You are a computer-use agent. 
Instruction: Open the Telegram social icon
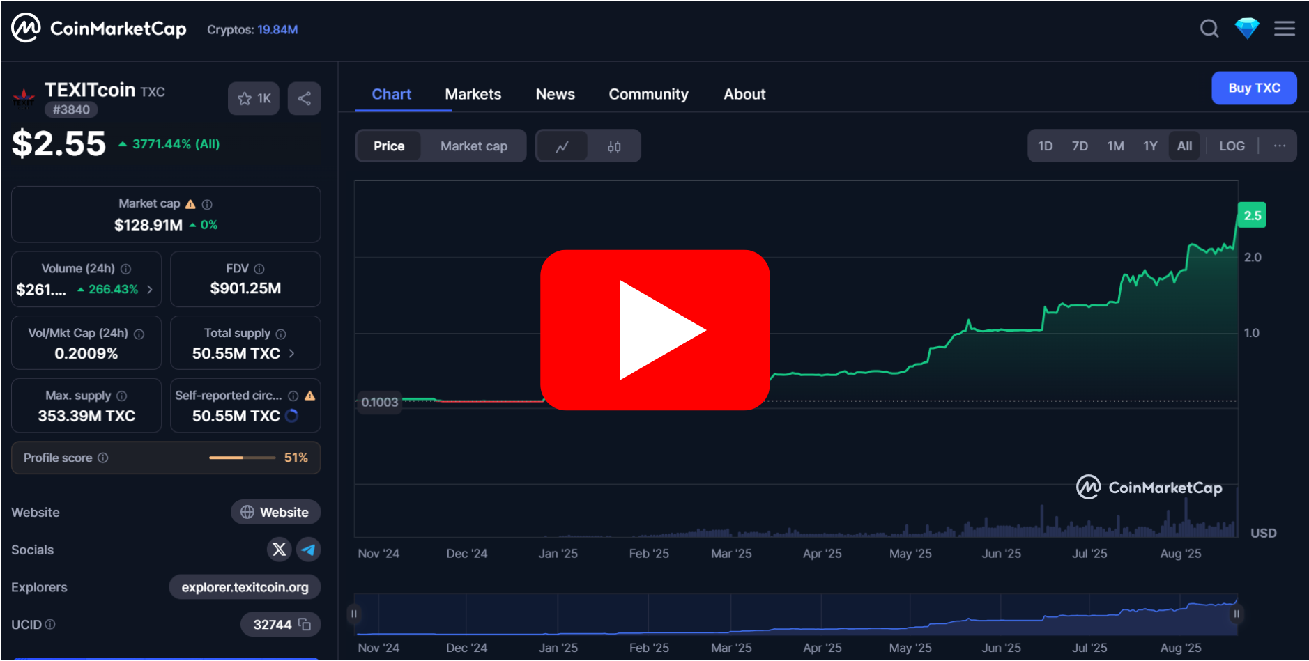click(308, 550)
